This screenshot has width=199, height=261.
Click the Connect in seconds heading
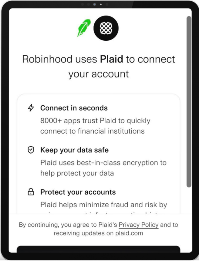click(74, 108)
